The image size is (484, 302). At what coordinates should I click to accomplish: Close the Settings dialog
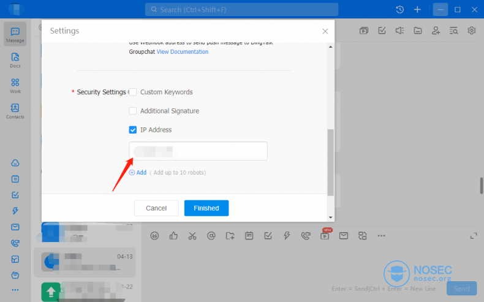tap(325, 31)
